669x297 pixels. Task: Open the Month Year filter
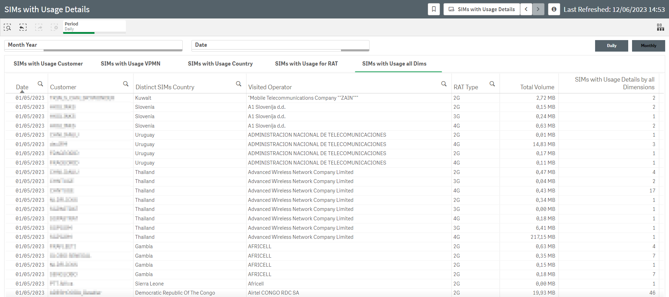point(93,45)
